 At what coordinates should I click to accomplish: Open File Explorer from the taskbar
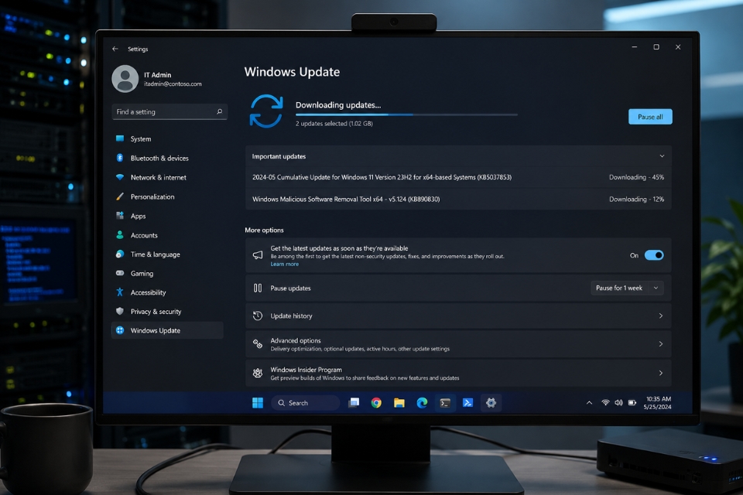pos(399,403)
